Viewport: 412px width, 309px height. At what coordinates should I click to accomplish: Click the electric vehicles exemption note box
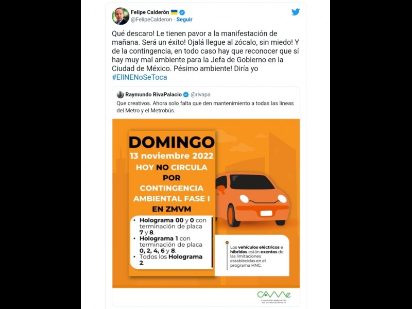click(252, 255)
